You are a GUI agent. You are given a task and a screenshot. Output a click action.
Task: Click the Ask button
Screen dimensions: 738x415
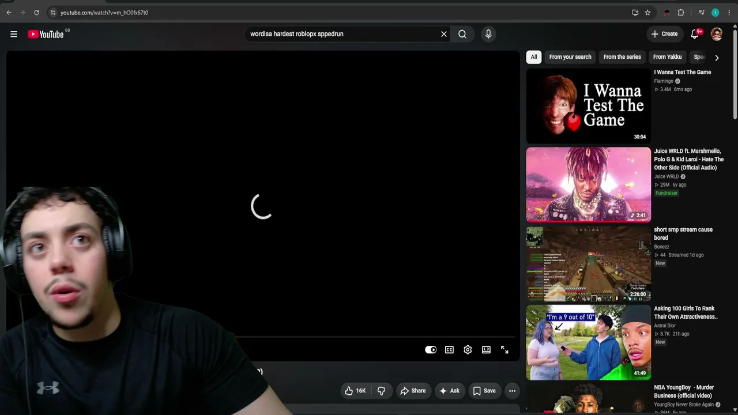(x=450, y=391)
